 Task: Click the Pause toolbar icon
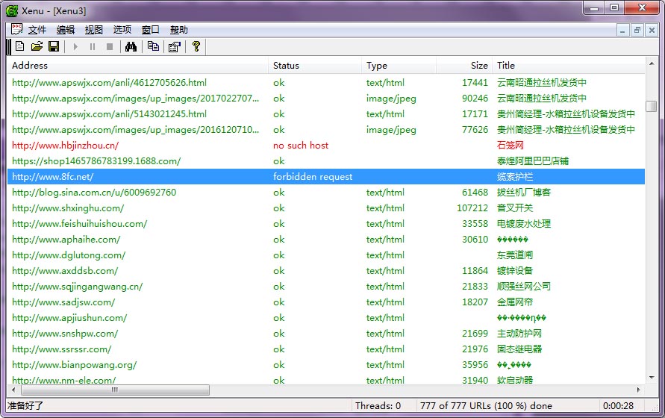[93, 47]
